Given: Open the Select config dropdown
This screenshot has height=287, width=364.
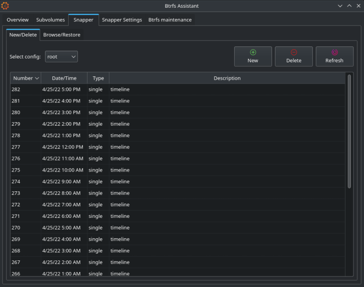Looking at the screenshot, I should (61, 57).
